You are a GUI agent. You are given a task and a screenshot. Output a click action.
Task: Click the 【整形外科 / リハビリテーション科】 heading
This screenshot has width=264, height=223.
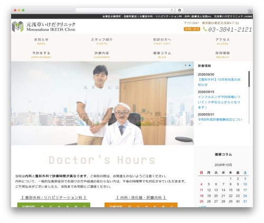click(x=54, y=198)
